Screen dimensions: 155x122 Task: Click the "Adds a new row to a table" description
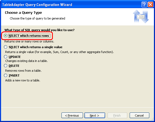pos(23,80)
